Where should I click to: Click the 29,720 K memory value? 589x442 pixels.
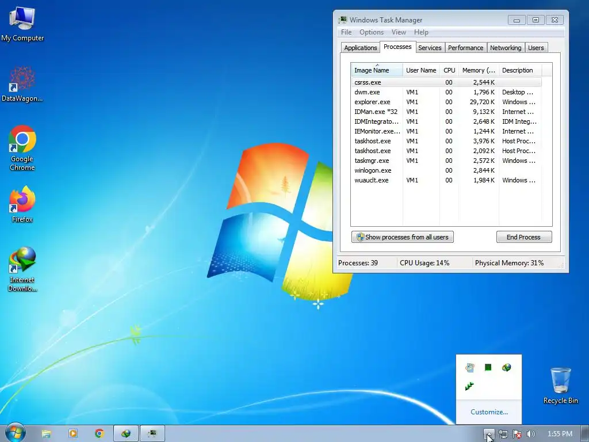pyautogui.click(x=483, y=102)
